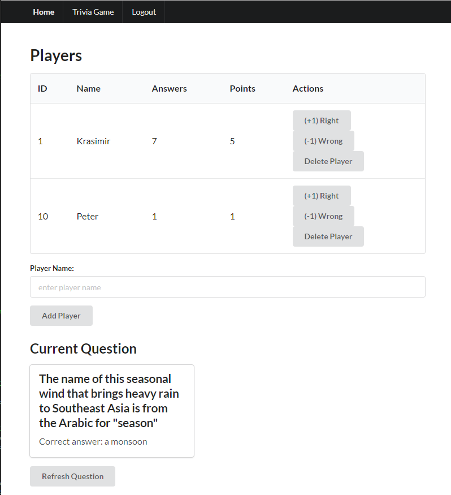Give Peter a (+1) Right answer
The image size is (451, 495).
(x=322, y=196)
